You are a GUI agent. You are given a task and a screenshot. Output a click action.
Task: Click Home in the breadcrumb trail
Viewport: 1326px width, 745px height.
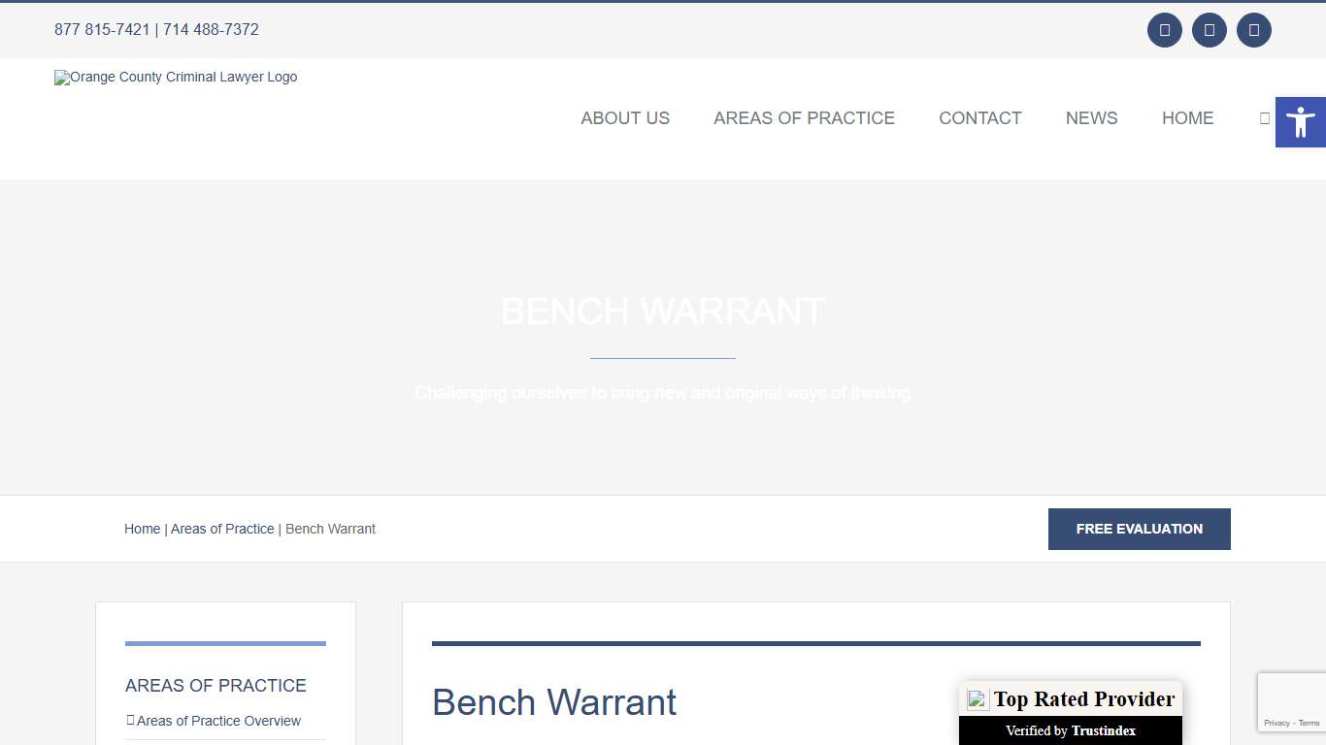[142, 529]
